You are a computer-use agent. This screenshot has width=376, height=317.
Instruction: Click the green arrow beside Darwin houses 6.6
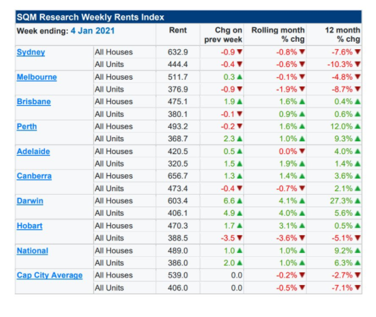[x=239, y=201]
